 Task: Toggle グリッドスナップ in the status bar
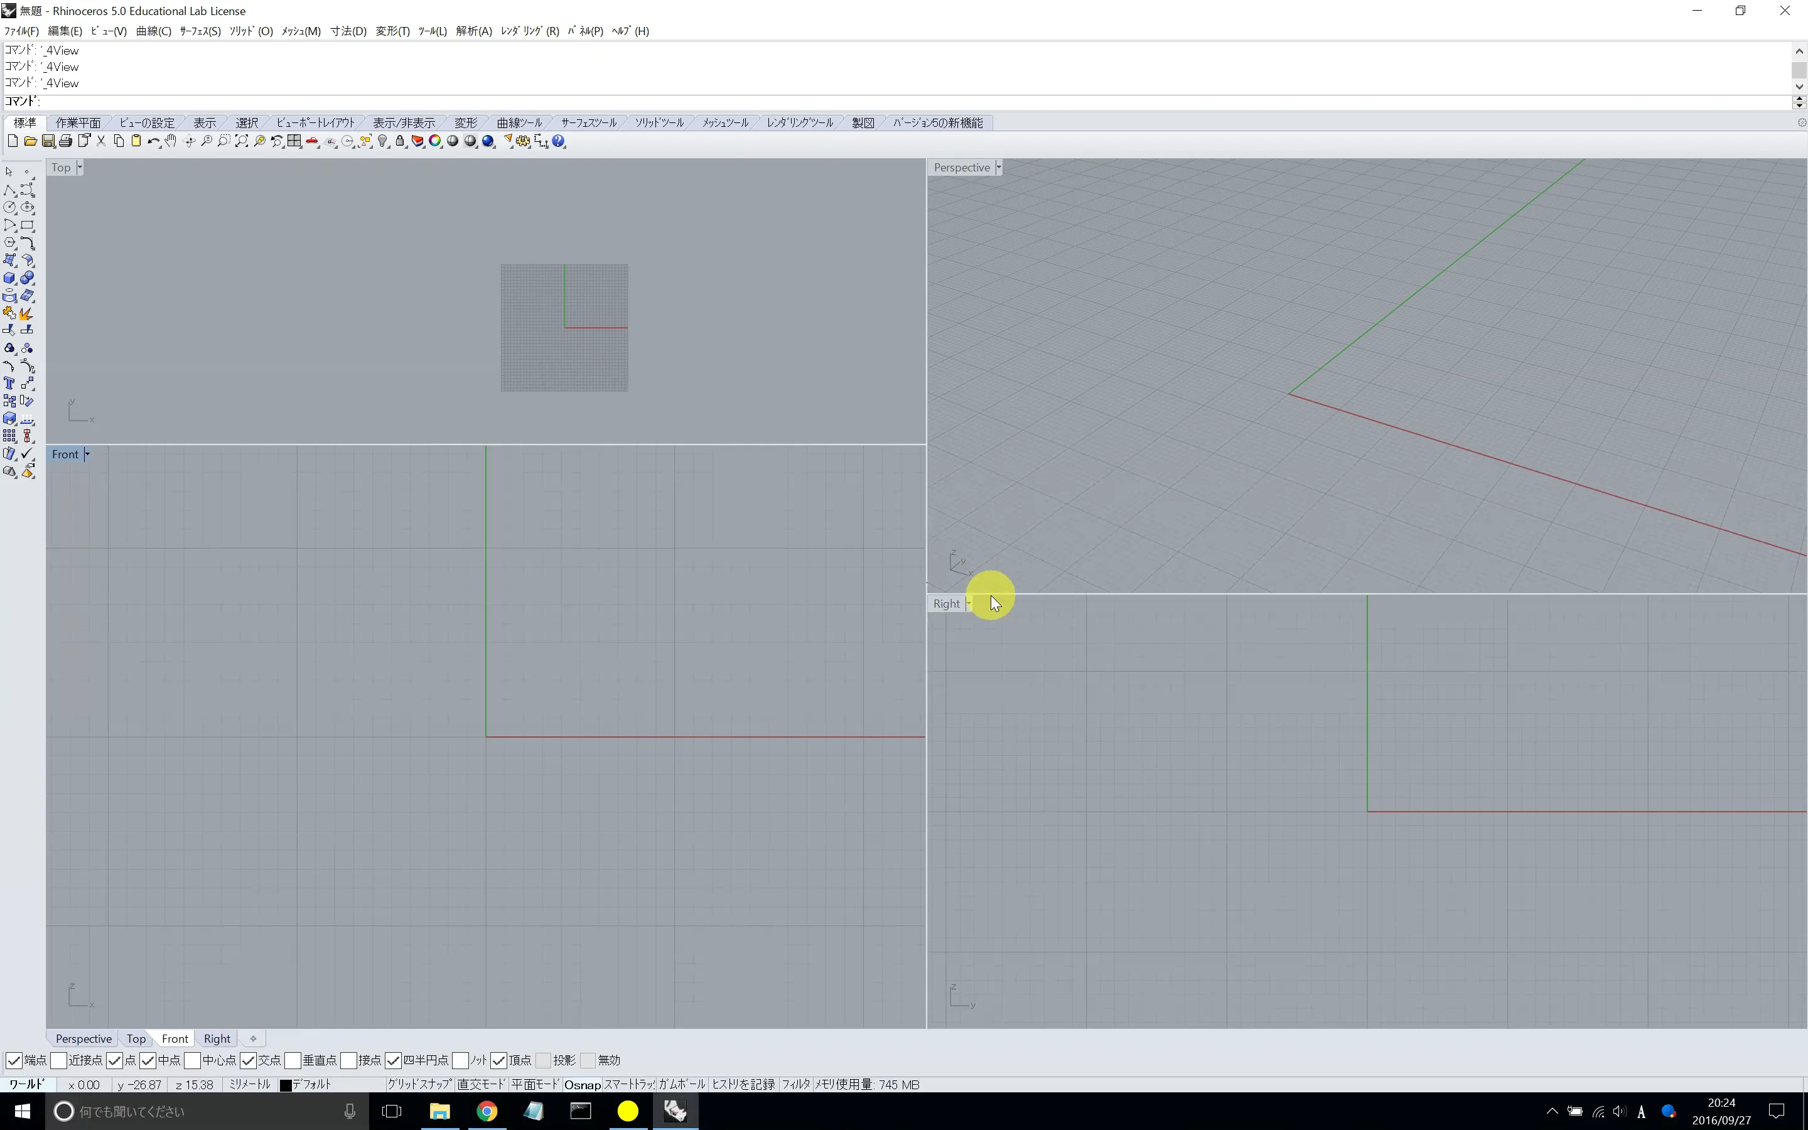pyautogui.click(x=419, y=1084)
